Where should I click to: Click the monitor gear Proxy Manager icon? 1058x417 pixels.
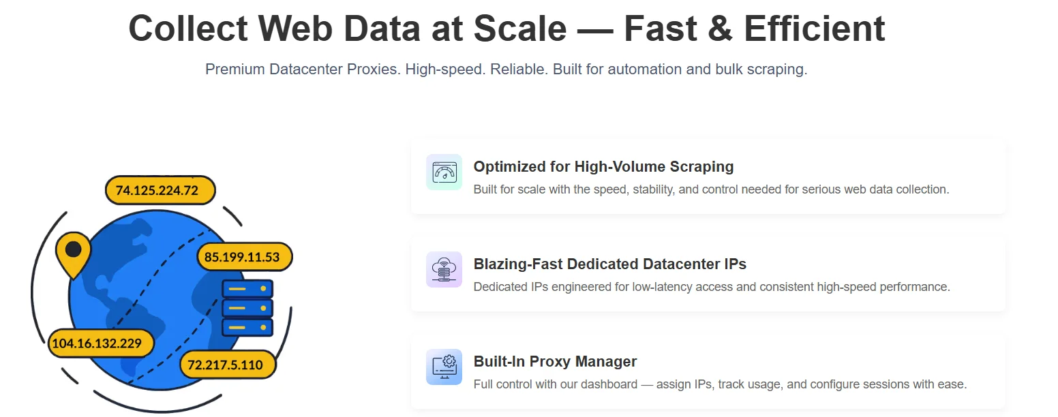point(444,367)
